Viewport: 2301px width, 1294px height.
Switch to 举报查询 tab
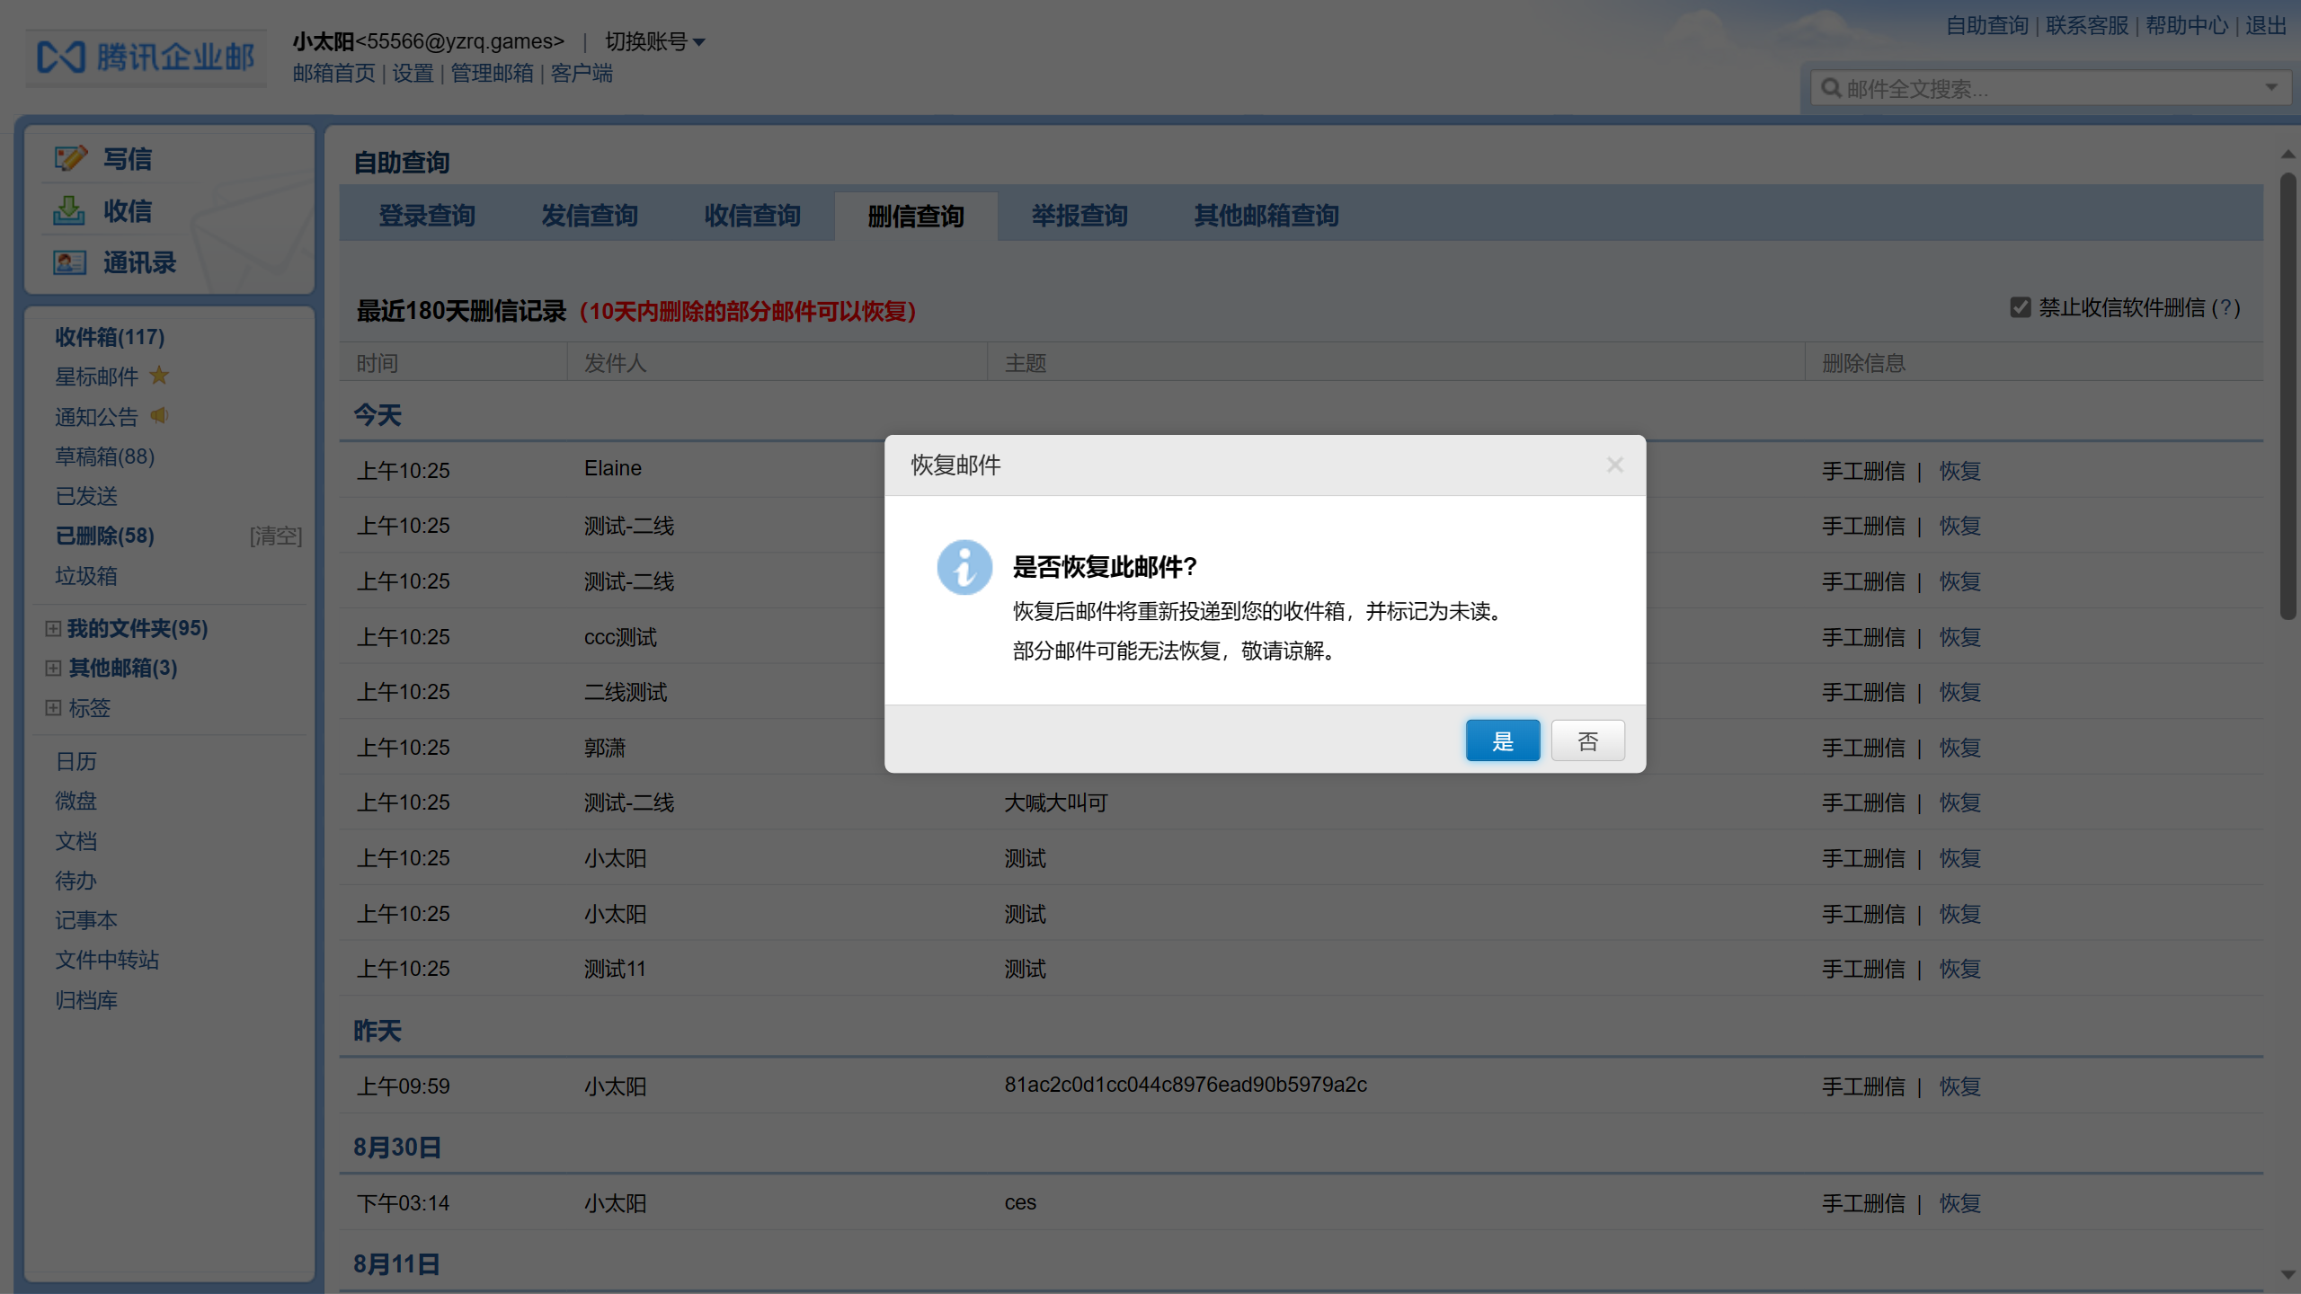coord(1079,216)
